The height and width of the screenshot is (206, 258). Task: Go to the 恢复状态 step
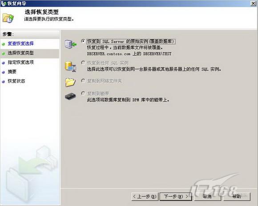click(x=16, y=81)
